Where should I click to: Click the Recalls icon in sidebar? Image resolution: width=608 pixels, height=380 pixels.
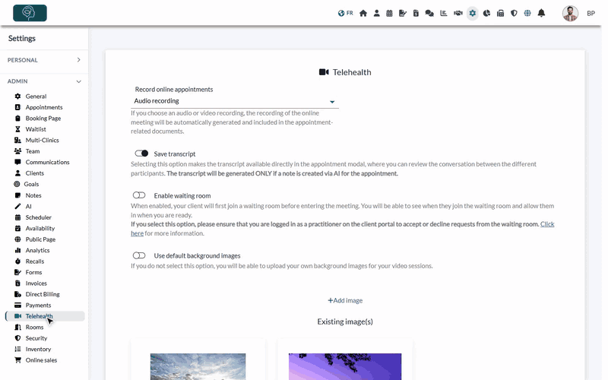coord(17,261)
